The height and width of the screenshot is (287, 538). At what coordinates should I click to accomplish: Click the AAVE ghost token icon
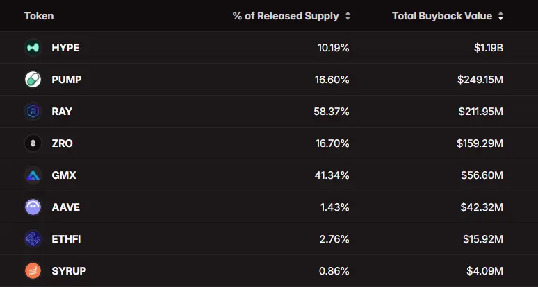[33, 207]
